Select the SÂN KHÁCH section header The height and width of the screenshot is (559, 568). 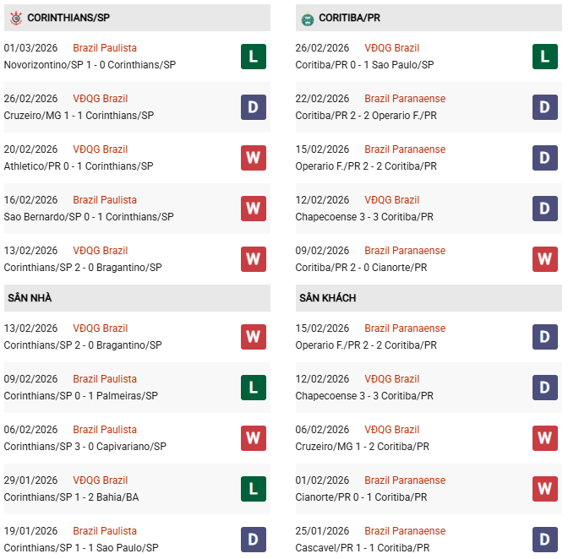click(327, 298)
